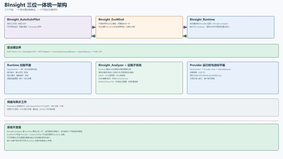Click the line containing 'ACK/缺口恢复'
This screenshot has height=159, width=283.
click(31, 109)
